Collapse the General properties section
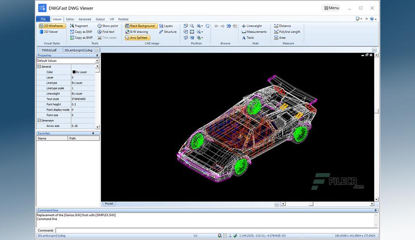This screenshot has height=240, width=415. (39, 67)
